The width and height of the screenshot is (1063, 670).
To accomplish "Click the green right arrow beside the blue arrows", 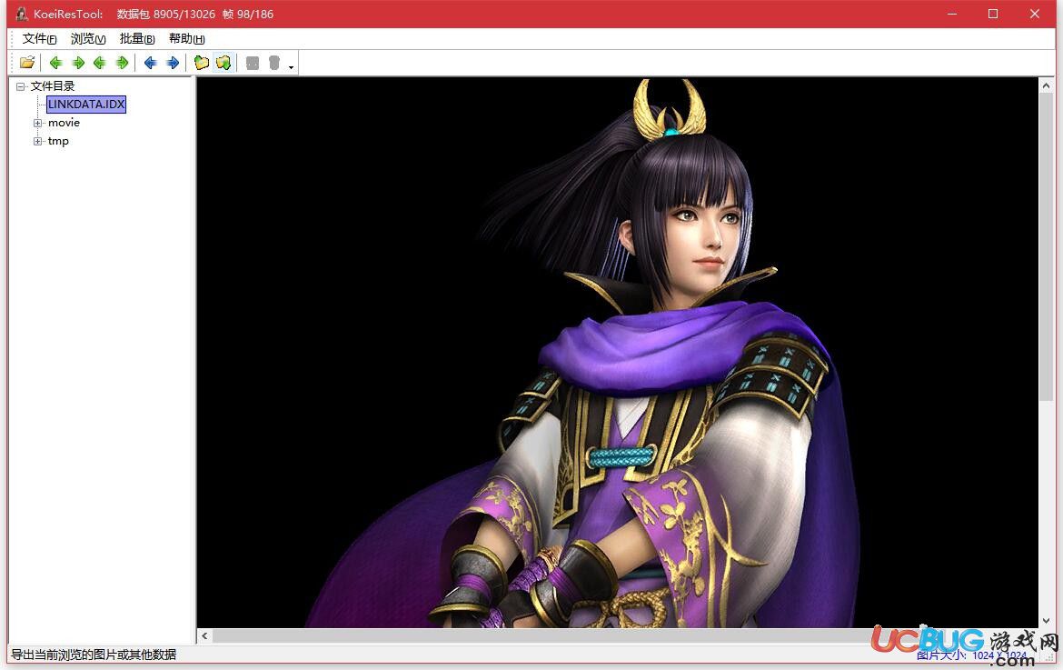I will click(122, 63).
